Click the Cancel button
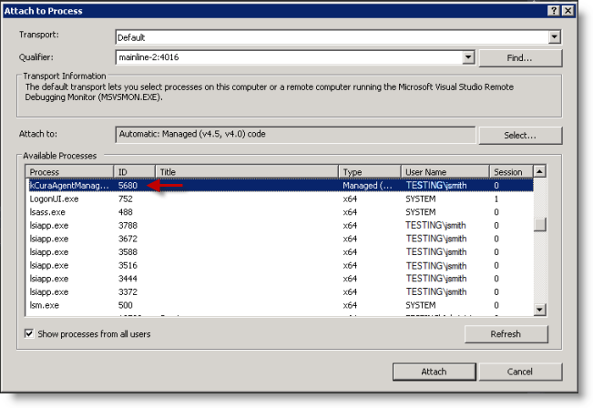Viewport: 593px width, 408px height. (520, 372)
